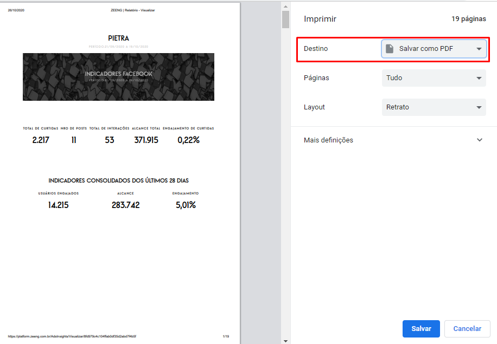Click the 5,01% engajamento value
The image size is (497, 344).
[x=186, y=205]
